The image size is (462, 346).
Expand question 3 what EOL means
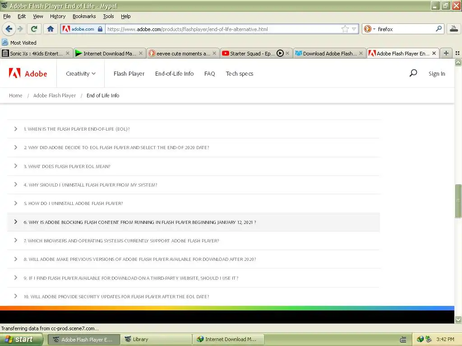pos(193,166)
